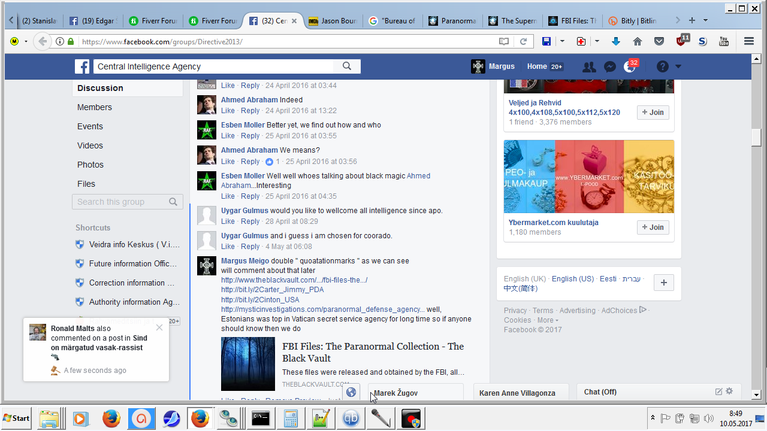767x431 pixels.
Task: Launch qBittorrent from the taskbar
Action: click(x=351, y=418)
